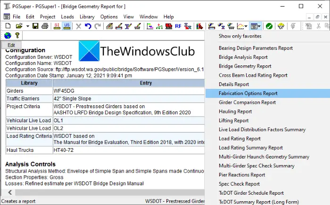Toggle the reports dropdown toolbar button
The image size is (330, 205).
pyautogui.click(x=256, y=26)
